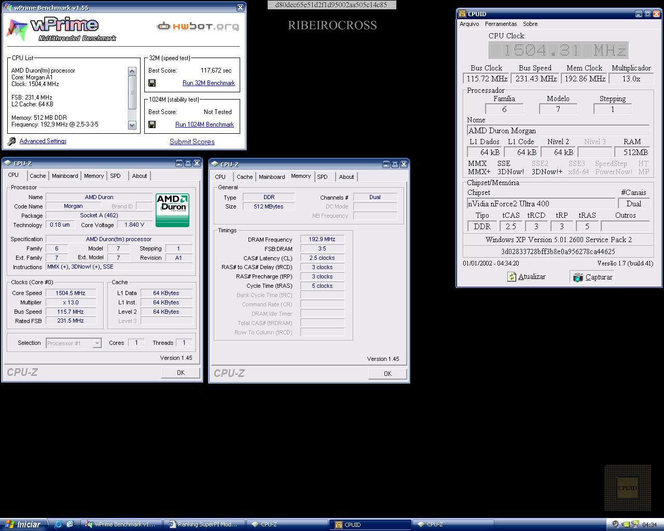Click the CPUID chip icon on the desktop
Image resolution: width=664 pixels, height=531 pixels.
pyautogui.click(x=627, y=488)
